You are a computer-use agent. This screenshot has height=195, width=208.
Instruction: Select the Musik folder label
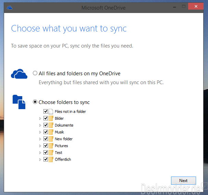pyautogui.click(x=59, y=132)
